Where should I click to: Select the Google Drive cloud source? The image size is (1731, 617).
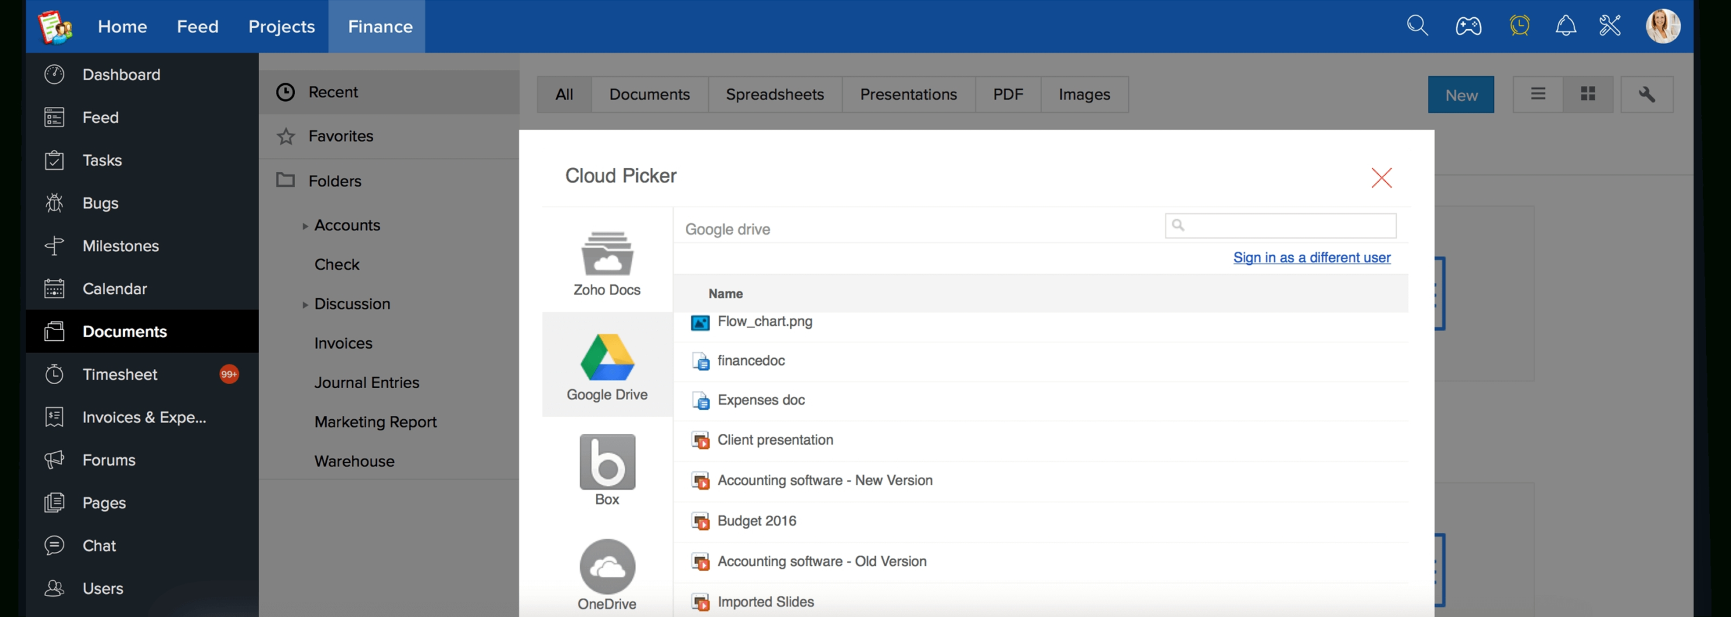[607, 364]
